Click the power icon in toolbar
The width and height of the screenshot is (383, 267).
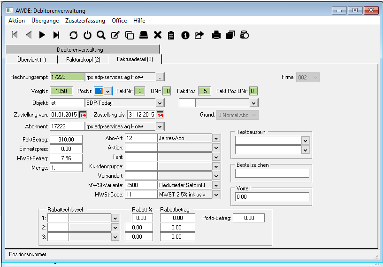pos(87,35)
